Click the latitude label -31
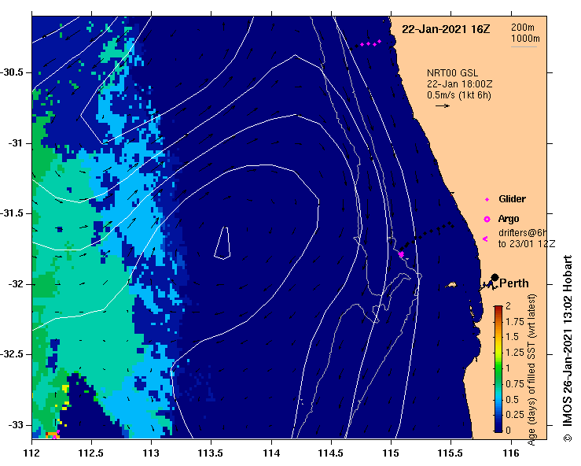The width and height of the screenshot is (581, 466). [x=15, y=143]
